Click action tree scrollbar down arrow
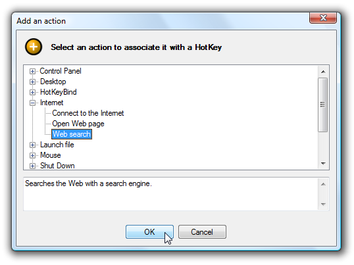Viewport: 354px width, 265px height. pyautogui.click(x=323, y=163)
